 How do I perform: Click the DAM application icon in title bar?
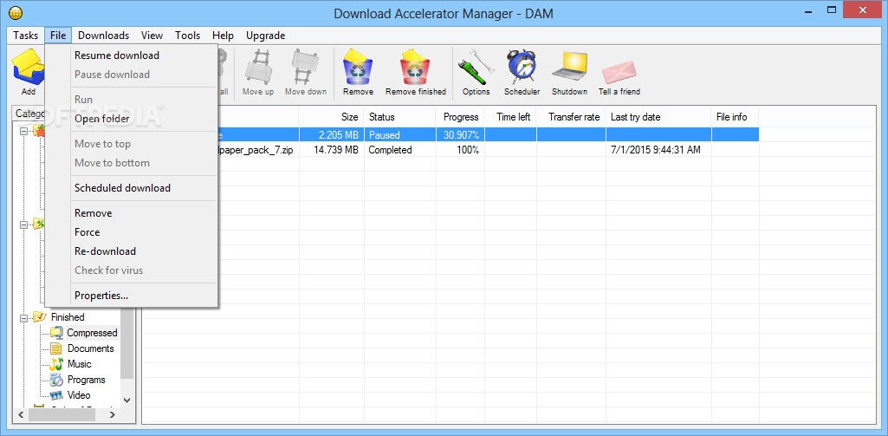click(16, 13)
